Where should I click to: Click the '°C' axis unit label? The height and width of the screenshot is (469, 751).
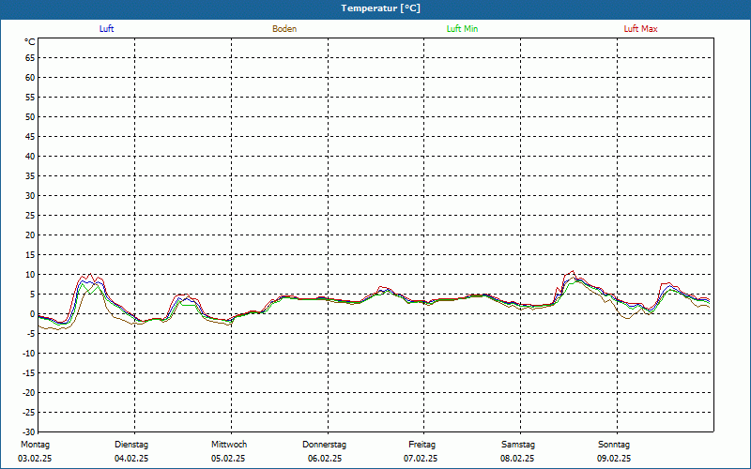pyautogui.click(x=30, y=42)
